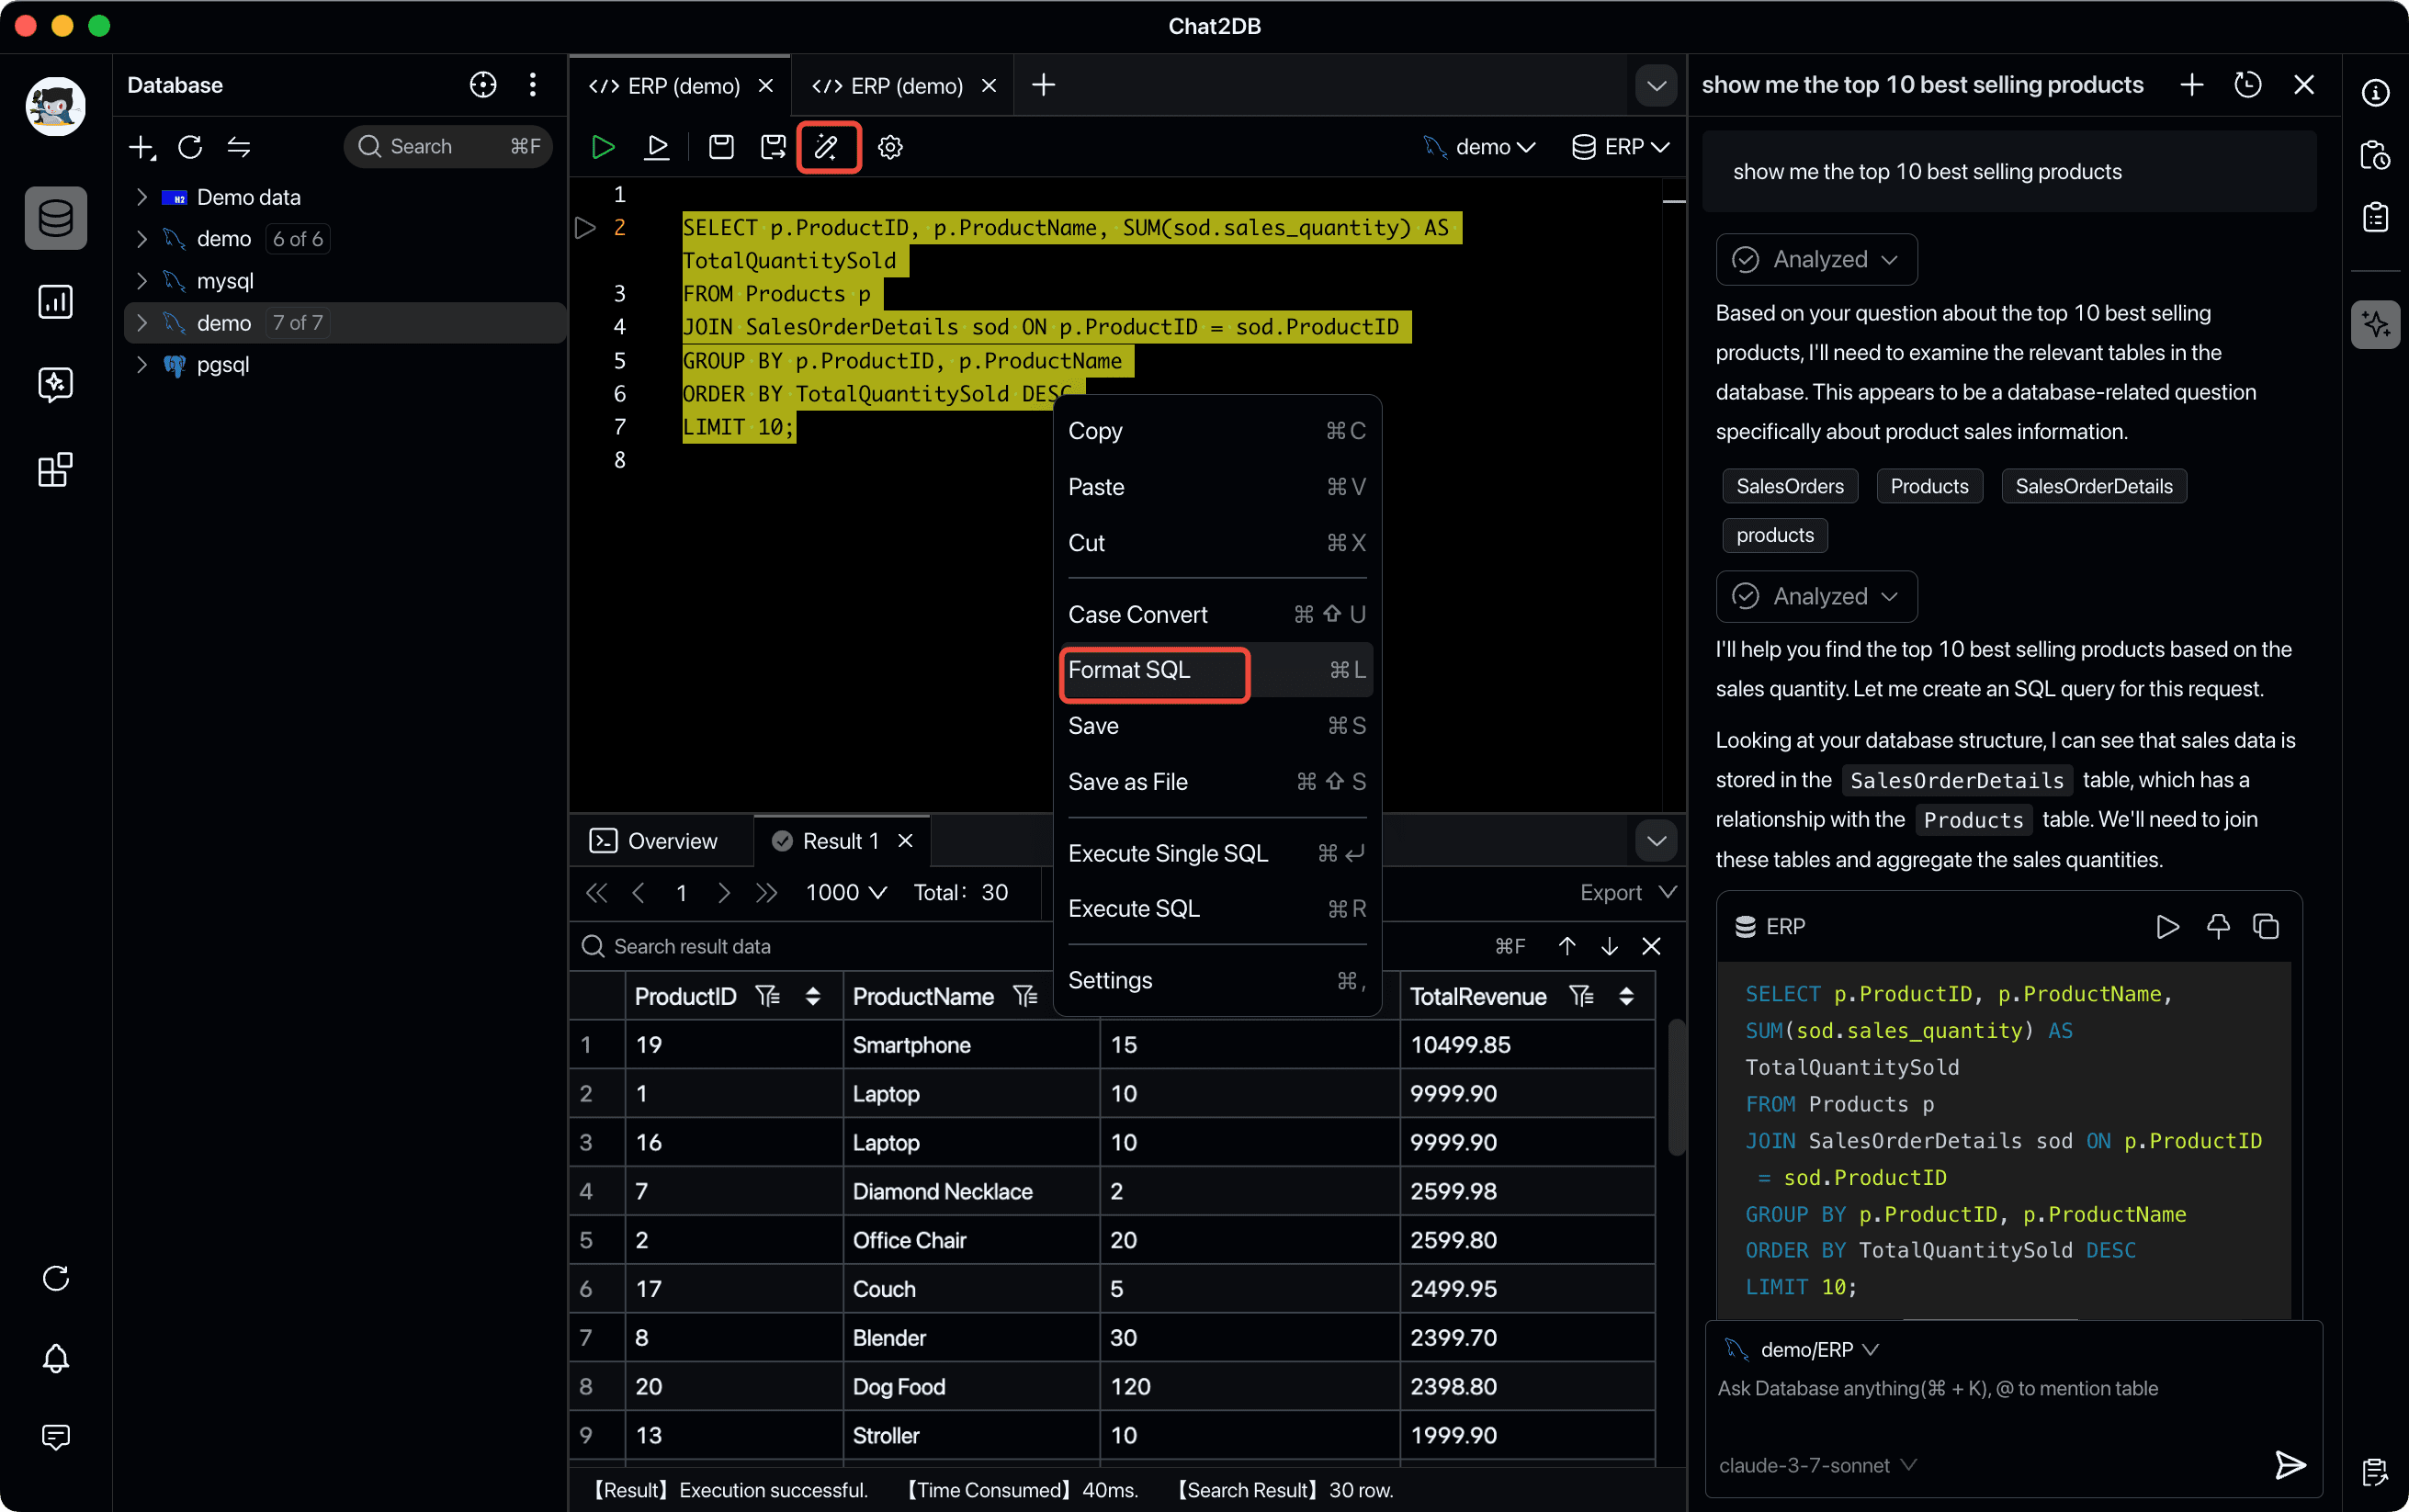
Task: Expand the demo 7 of 7 connection
Action: [x=142, y=323]
